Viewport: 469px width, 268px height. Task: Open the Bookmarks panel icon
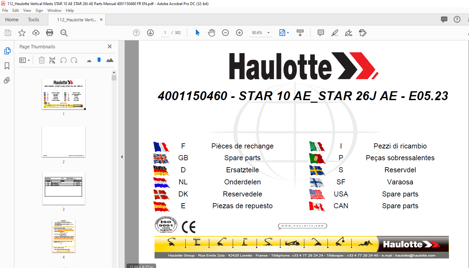pos(7,66)
